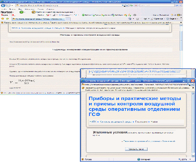The height and width of the screenshot is (162, 196).
Task: Click the green Refresh arrows button
Action: 131,5
